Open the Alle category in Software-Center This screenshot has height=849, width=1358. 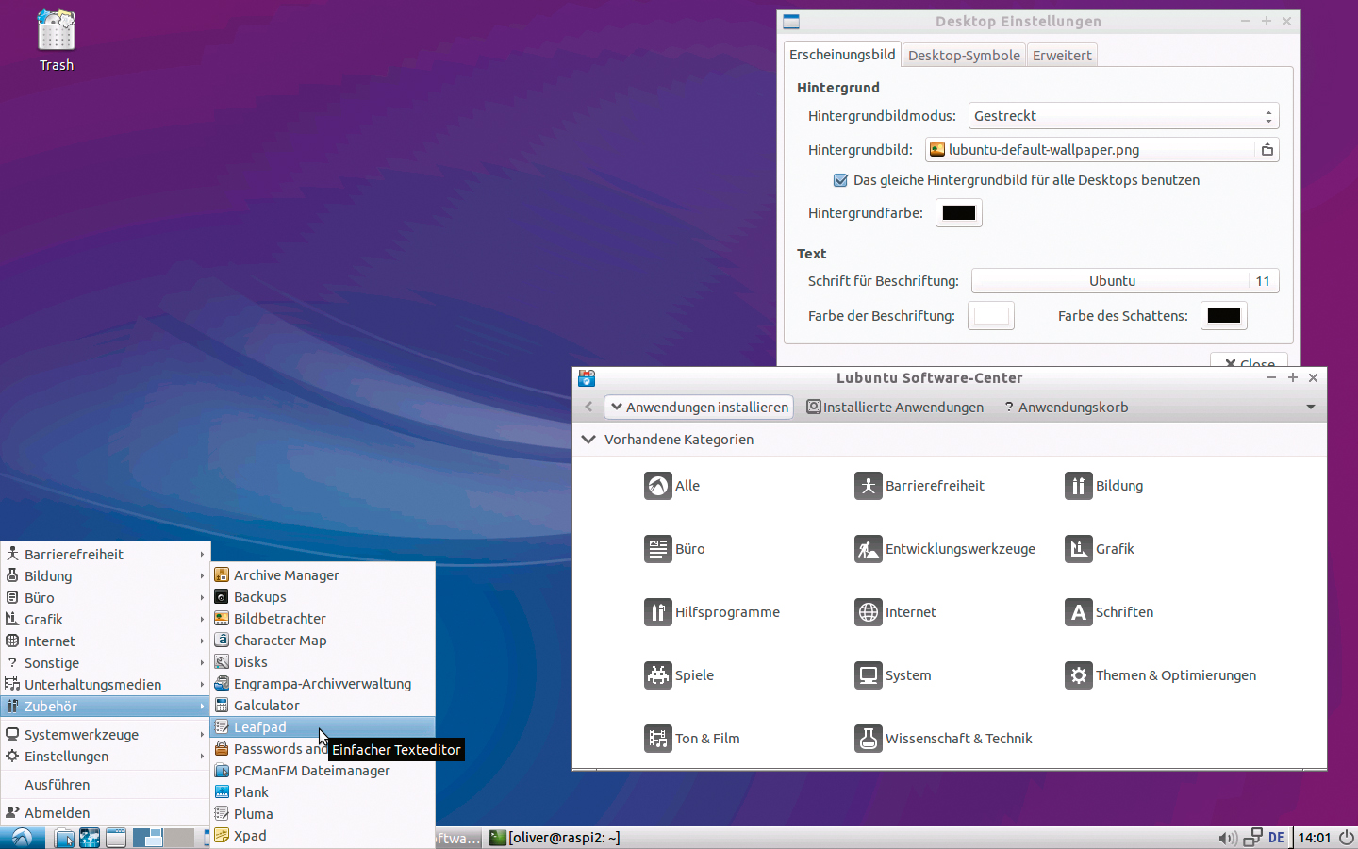coord(672,486)
